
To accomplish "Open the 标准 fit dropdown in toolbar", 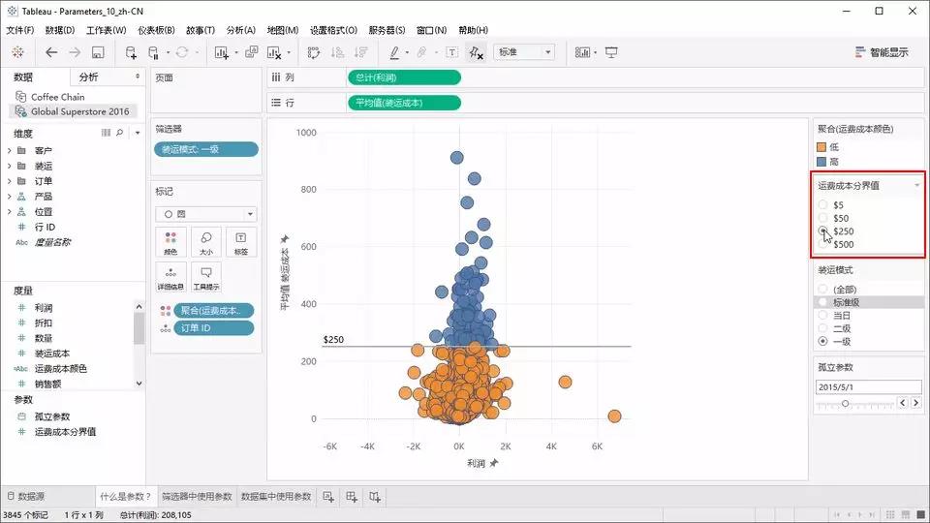I will pyautogui.click(x=523, y=52).
